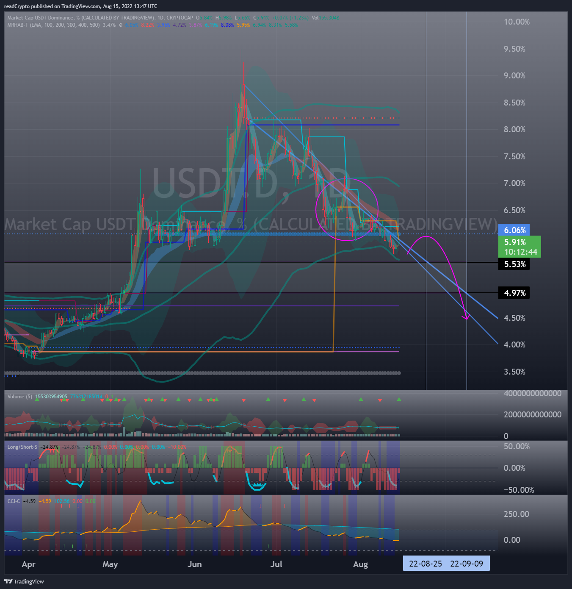Click the 776312185014 volume legend value
Screen dimensions: 572x589
86,397
